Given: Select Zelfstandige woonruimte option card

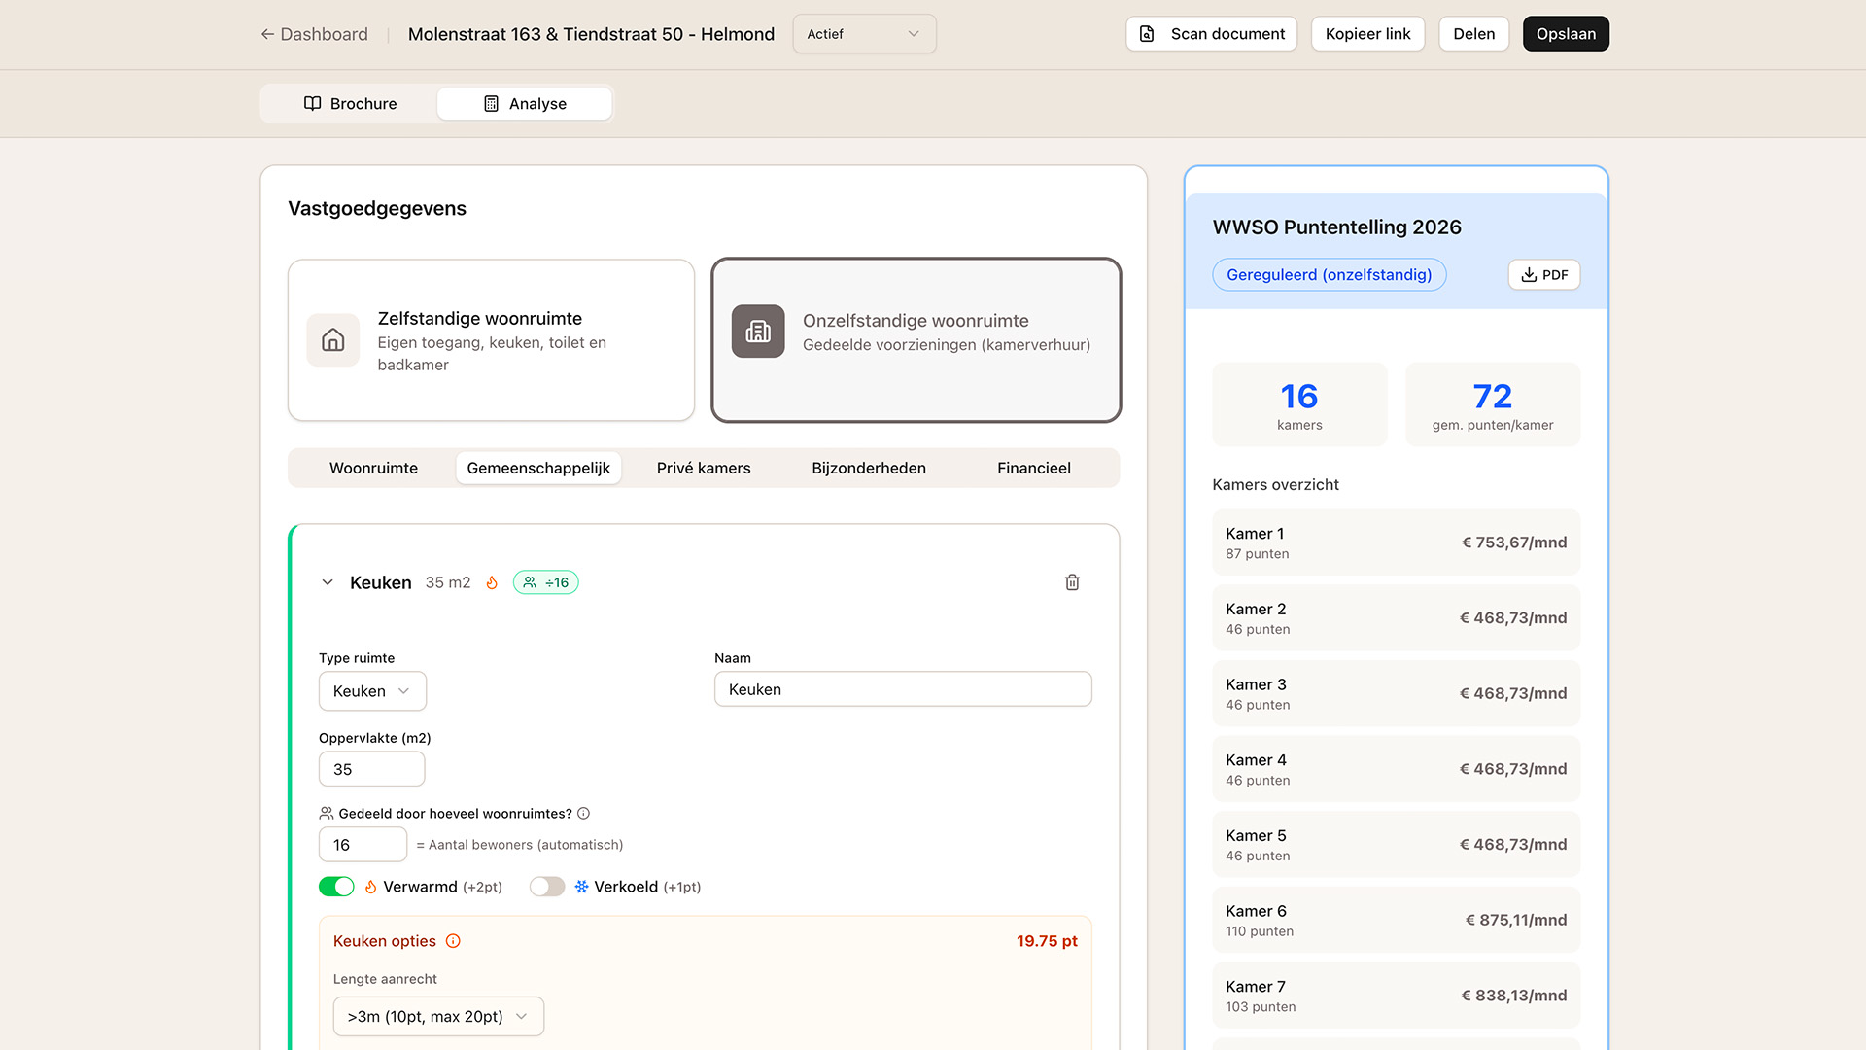Looking at the screenshot, I should pos(491,340).
